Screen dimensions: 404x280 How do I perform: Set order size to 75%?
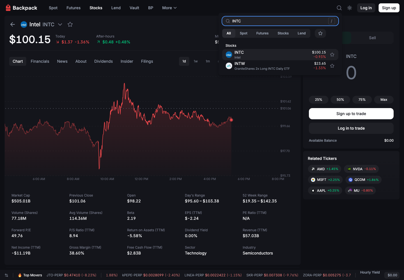tap(362, 100)
